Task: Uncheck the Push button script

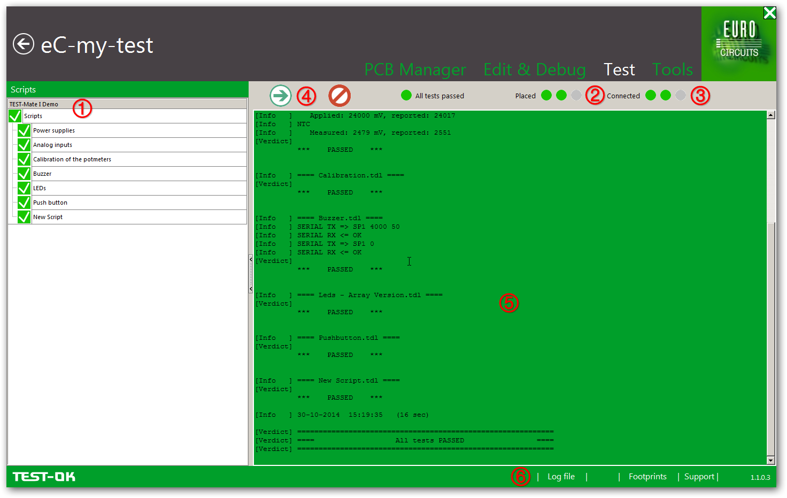Action: (x=24, y=203)
